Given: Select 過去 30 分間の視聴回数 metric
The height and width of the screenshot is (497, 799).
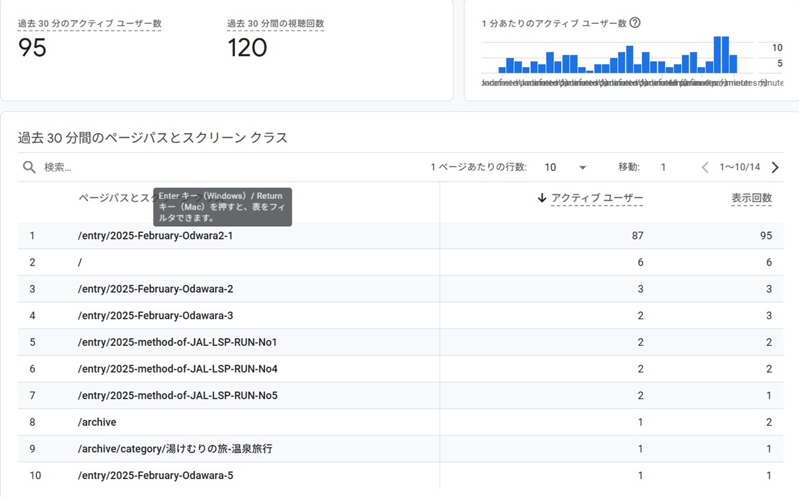Looking at the screenshot, I should click(276, 23).
